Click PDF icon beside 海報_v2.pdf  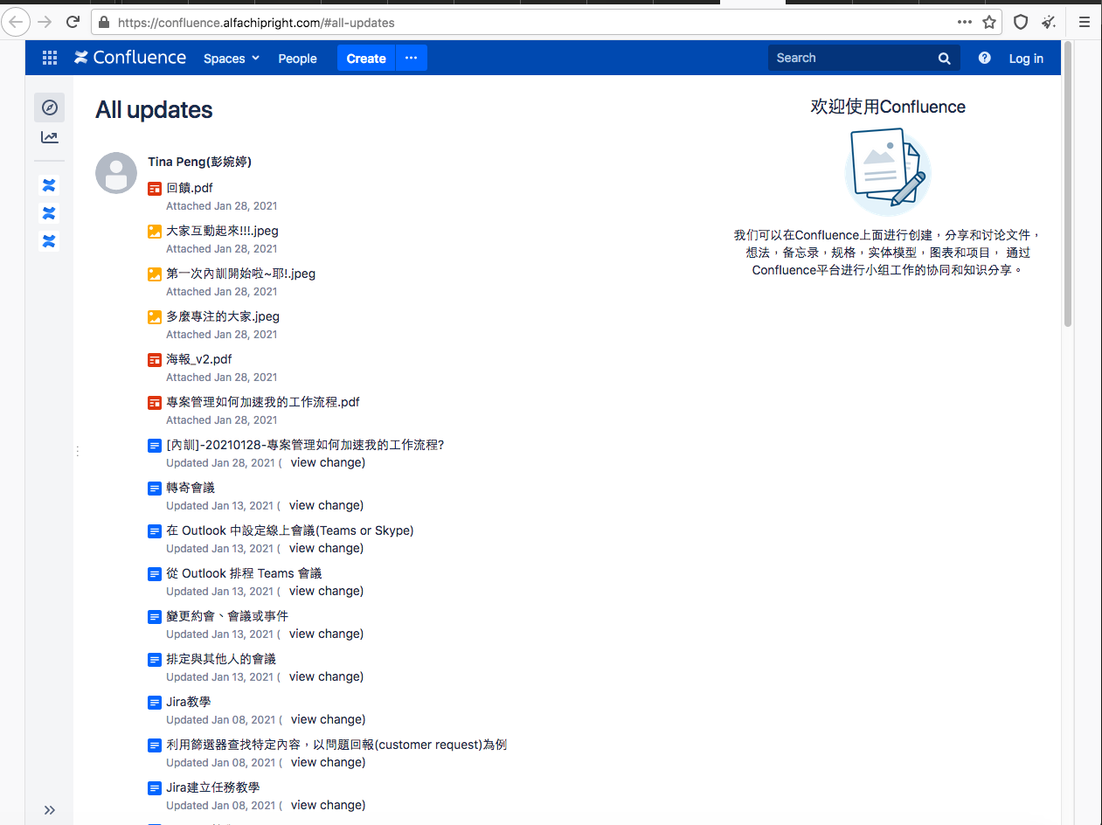(155, 359)
